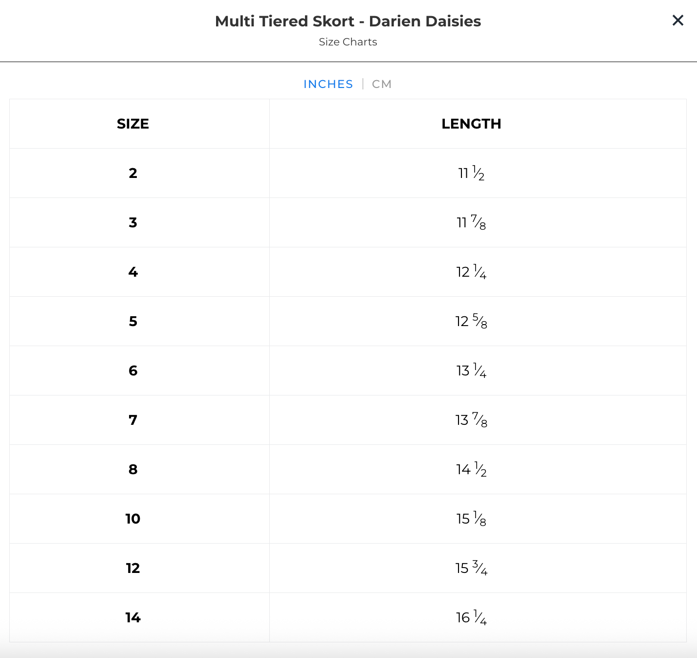Switch units to INCHES
The image size is (697, 658).
(x=328, y=84)
